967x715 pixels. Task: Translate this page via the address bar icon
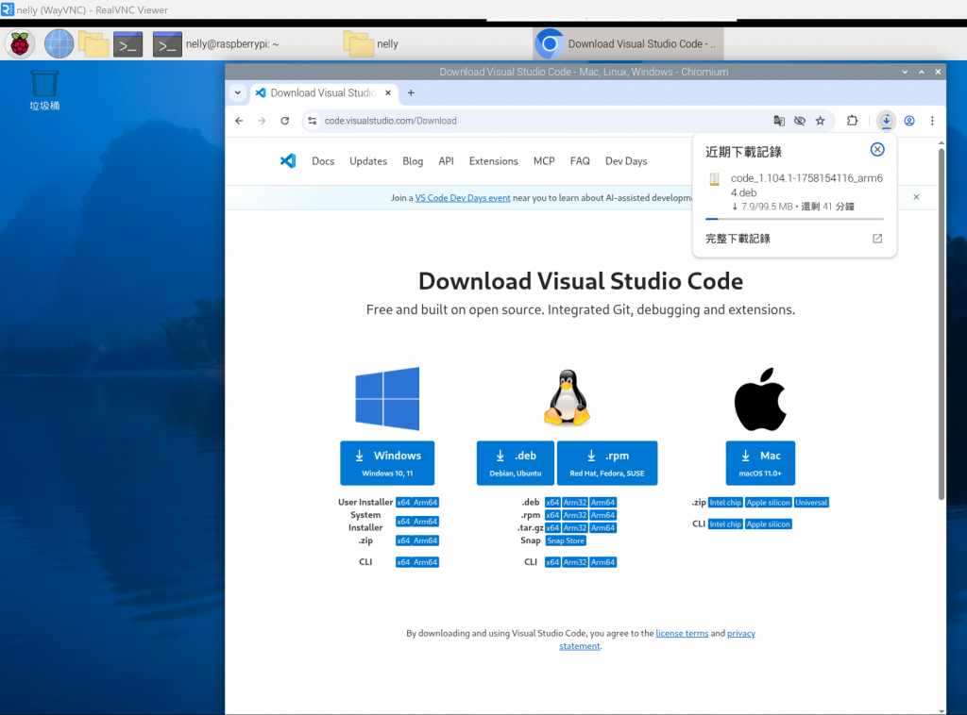point(779,121)
